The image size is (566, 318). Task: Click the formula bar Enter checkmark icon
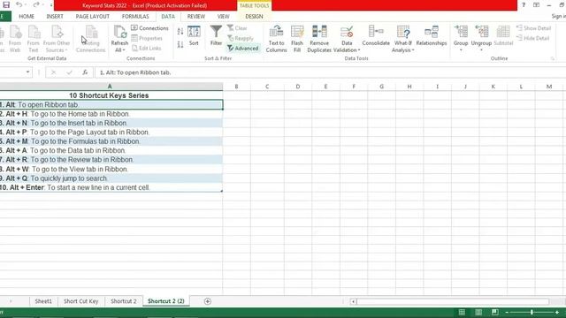pos(69,72)
